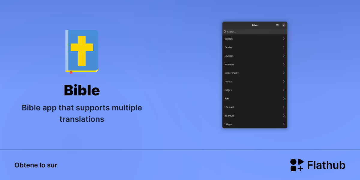Close the Bible app window

284,25
